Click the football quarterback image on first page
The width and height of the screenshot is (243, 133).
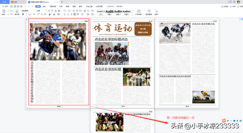[58, 41]
